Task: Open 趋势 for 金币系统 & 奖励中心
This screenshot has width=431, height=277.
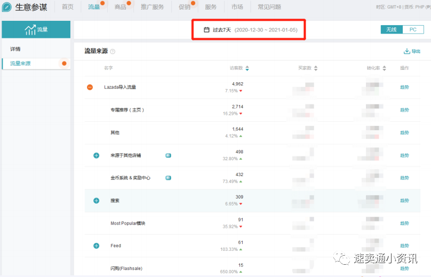Action: pyautogui.click(x=404, y=178)
